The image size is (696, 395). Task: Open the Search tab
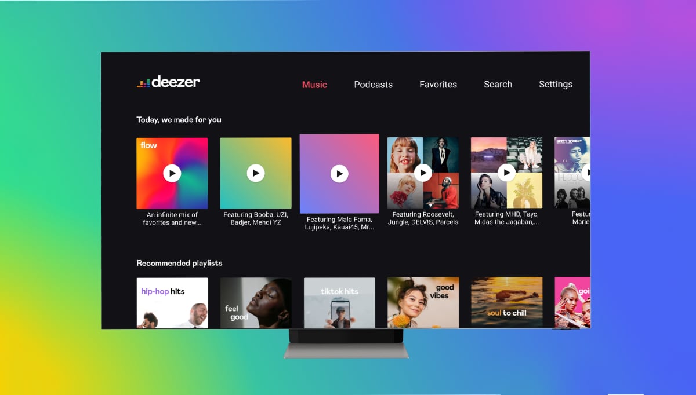click(x=498, y=85)
